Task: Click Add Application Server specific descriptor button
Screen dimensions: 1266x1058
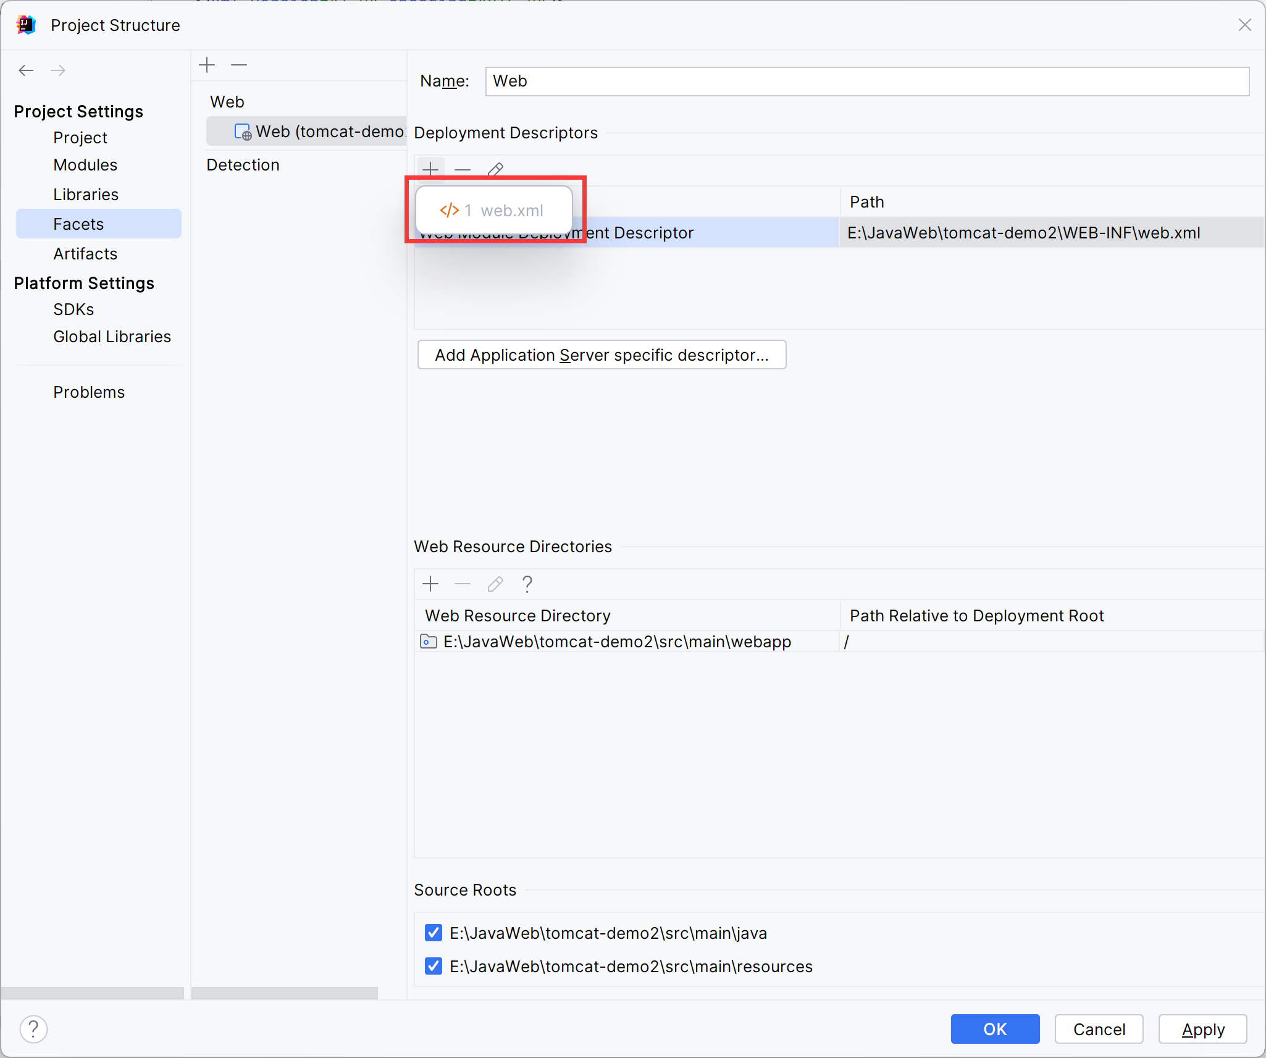Action: coord(602,355)
